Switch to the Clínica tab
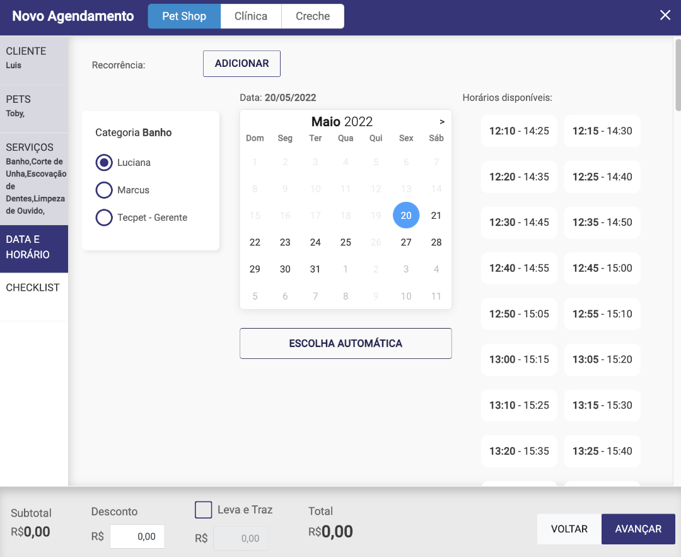 point(250,16)
